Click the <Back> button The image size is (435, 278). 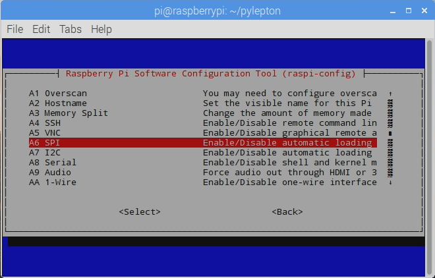tap(287, 211)
